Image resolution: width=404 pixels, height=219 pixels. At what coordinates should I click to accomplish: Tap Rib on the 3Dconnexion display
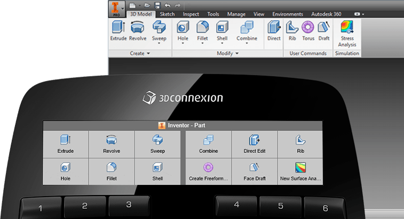pyautogui.click(x=300, y=144)
